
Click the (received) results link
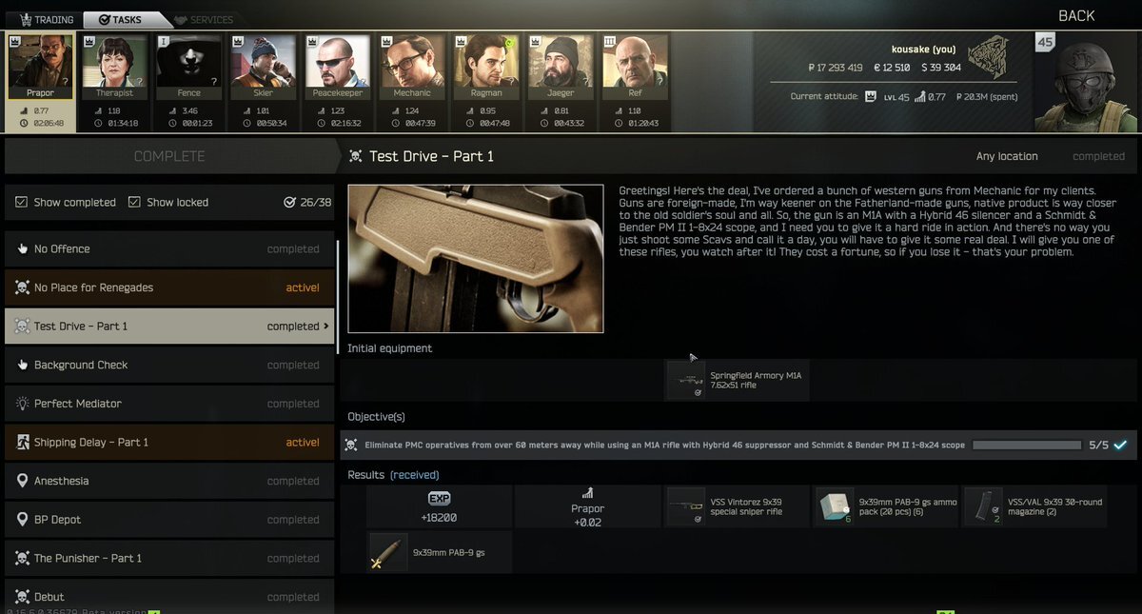pyautogui.click(x=415, y=474)
